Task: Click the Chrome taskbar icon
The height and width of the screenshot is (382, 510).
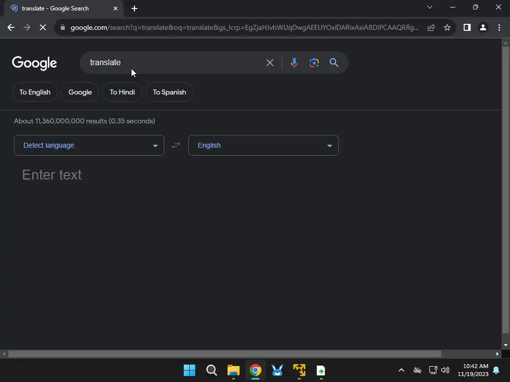Action: pos(255,370)
